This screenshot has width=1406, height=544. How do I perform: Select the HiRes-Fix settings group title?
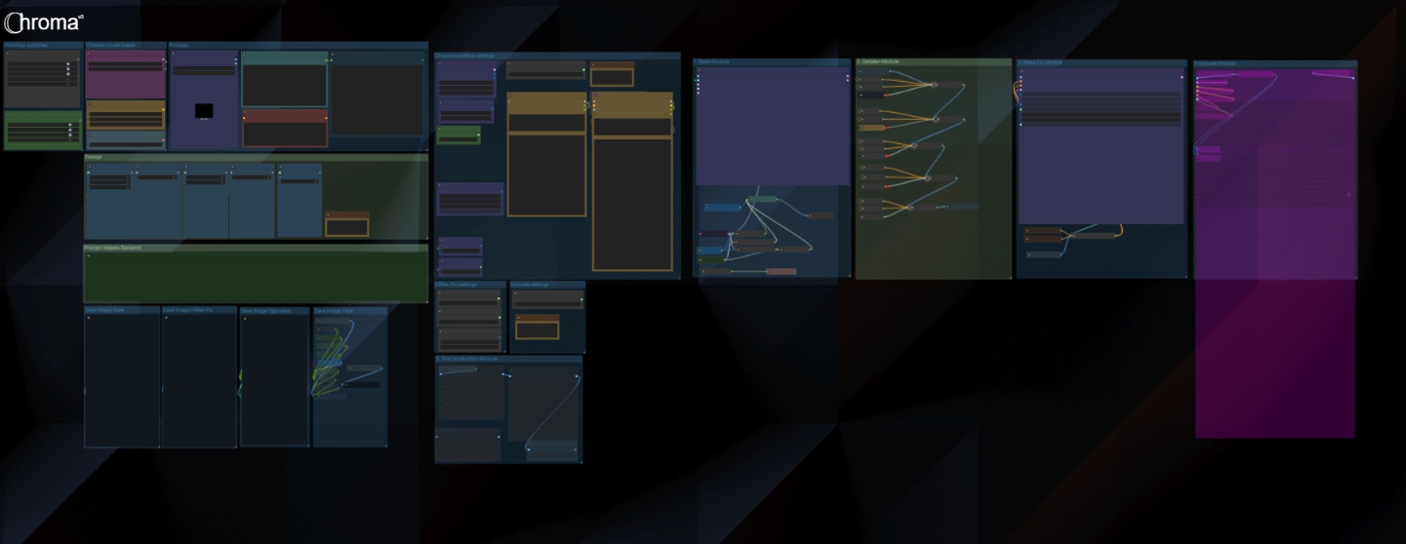[x=457, y=285]
